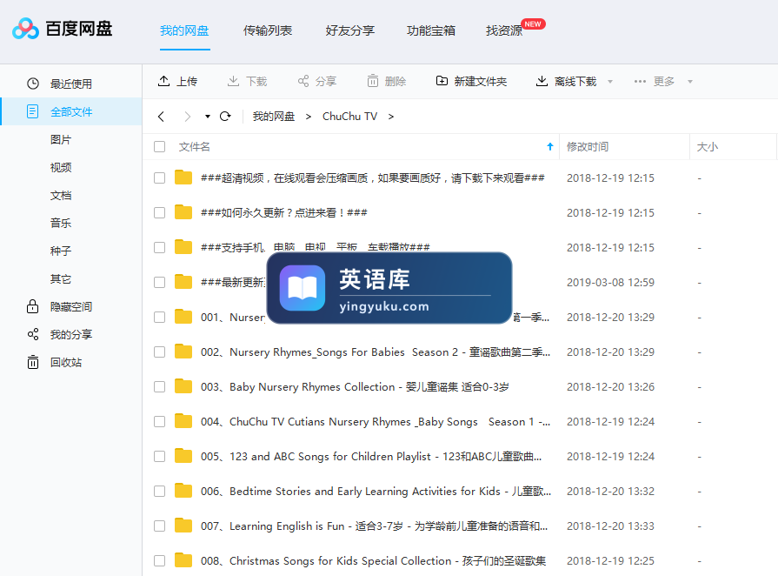Screen dimensions: 778x576
Task: Select 其它 in the sidebar
Action: [x=61, y=278]
